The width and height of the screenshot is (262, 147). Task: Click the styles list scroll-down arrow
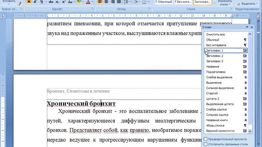(x=250, y=131)
